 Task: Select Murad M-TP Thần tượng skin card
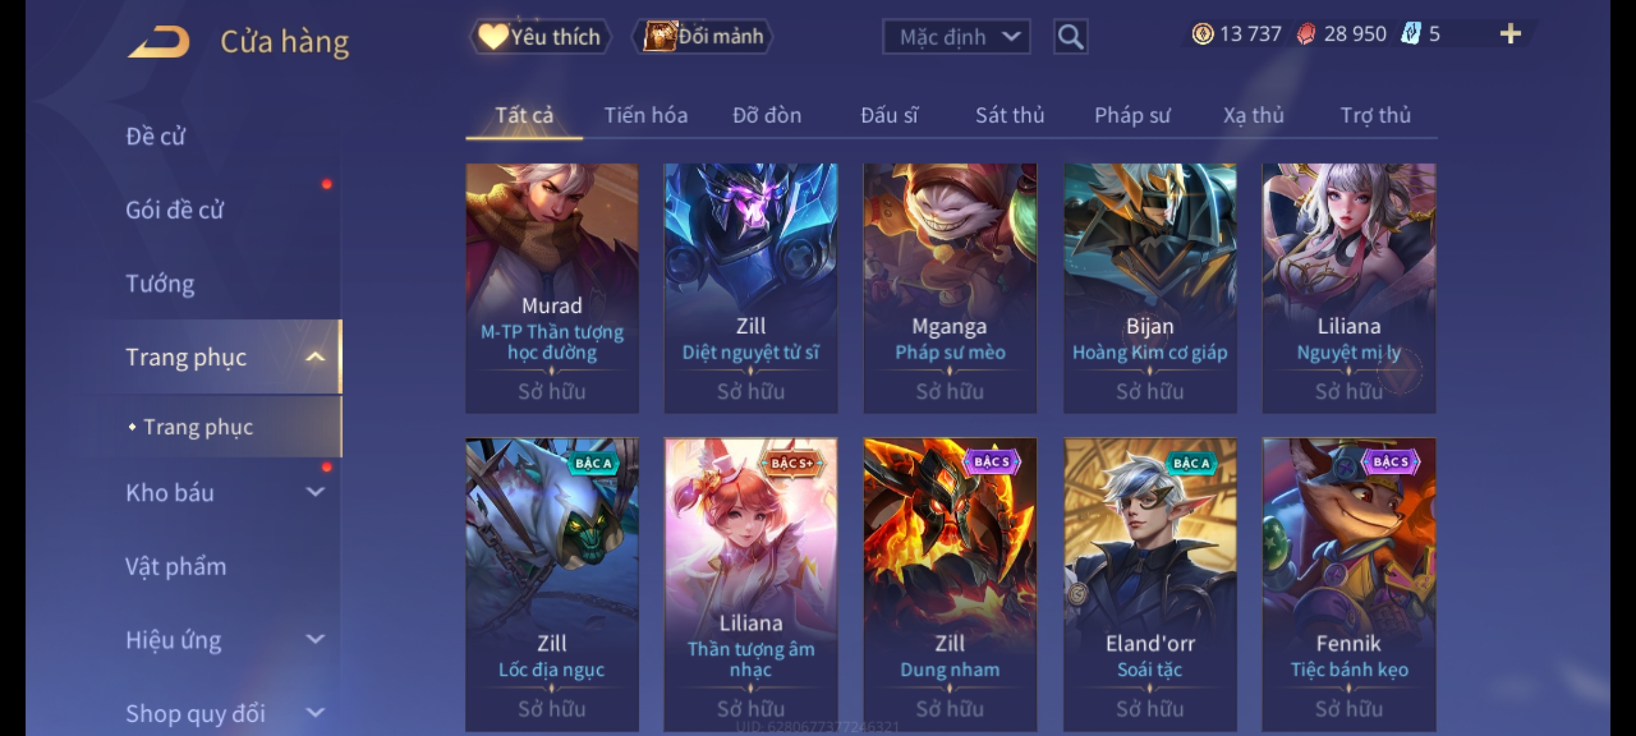coord(552,288)
